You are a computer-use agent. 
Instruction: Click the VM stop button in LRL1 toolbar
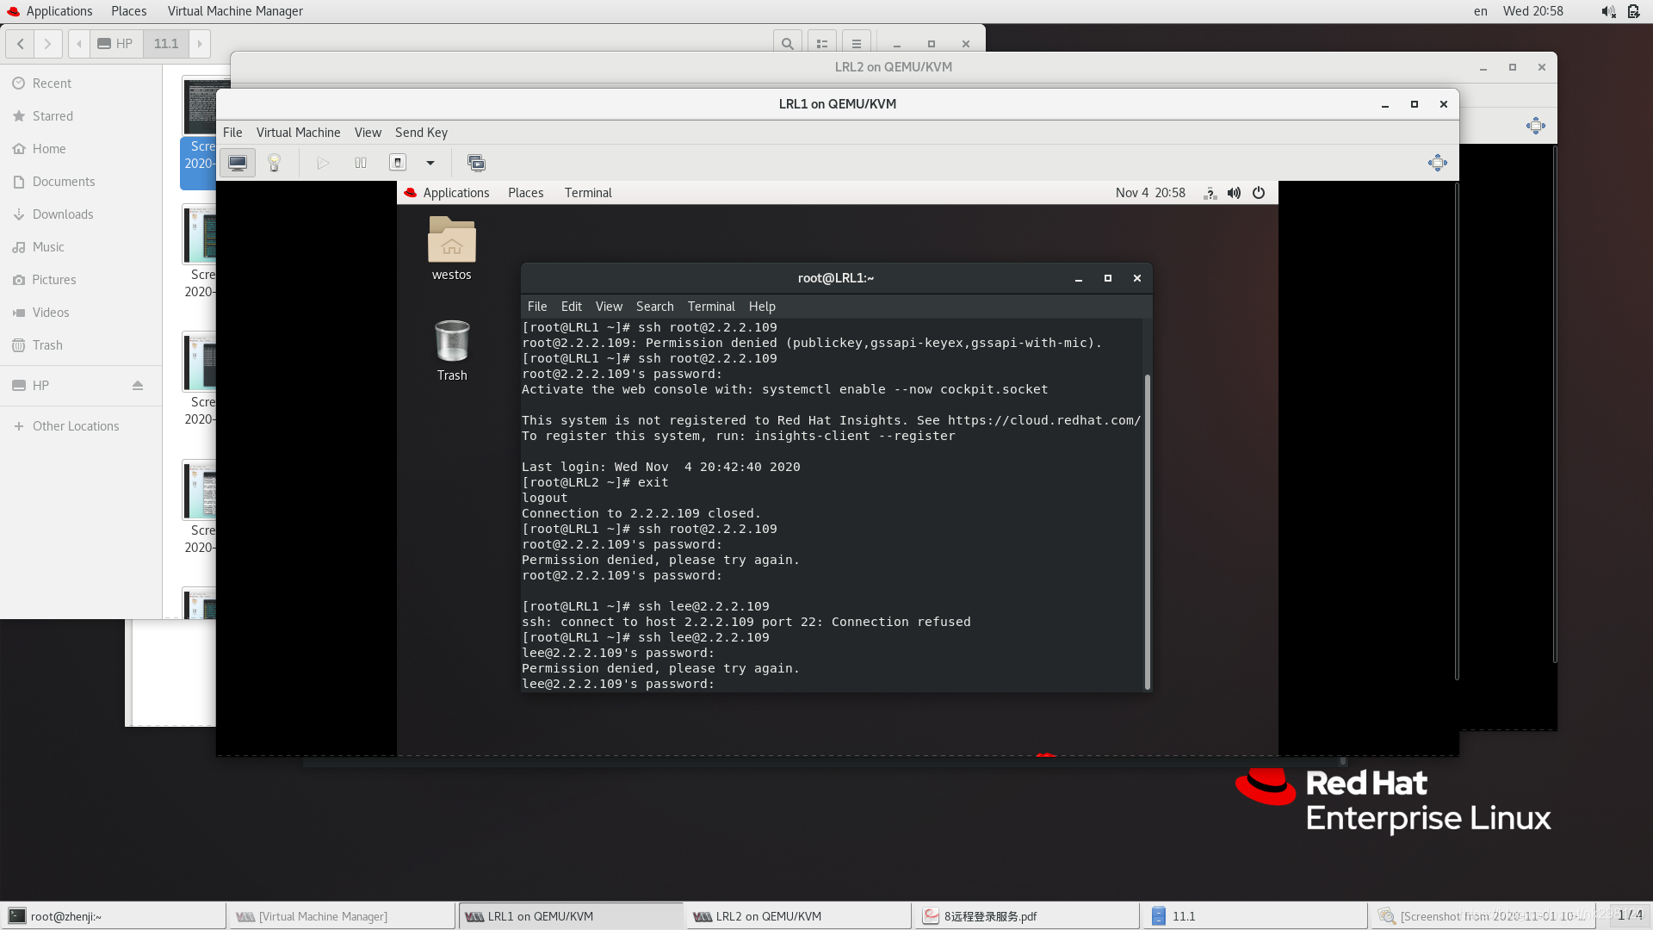pos(398,163)
